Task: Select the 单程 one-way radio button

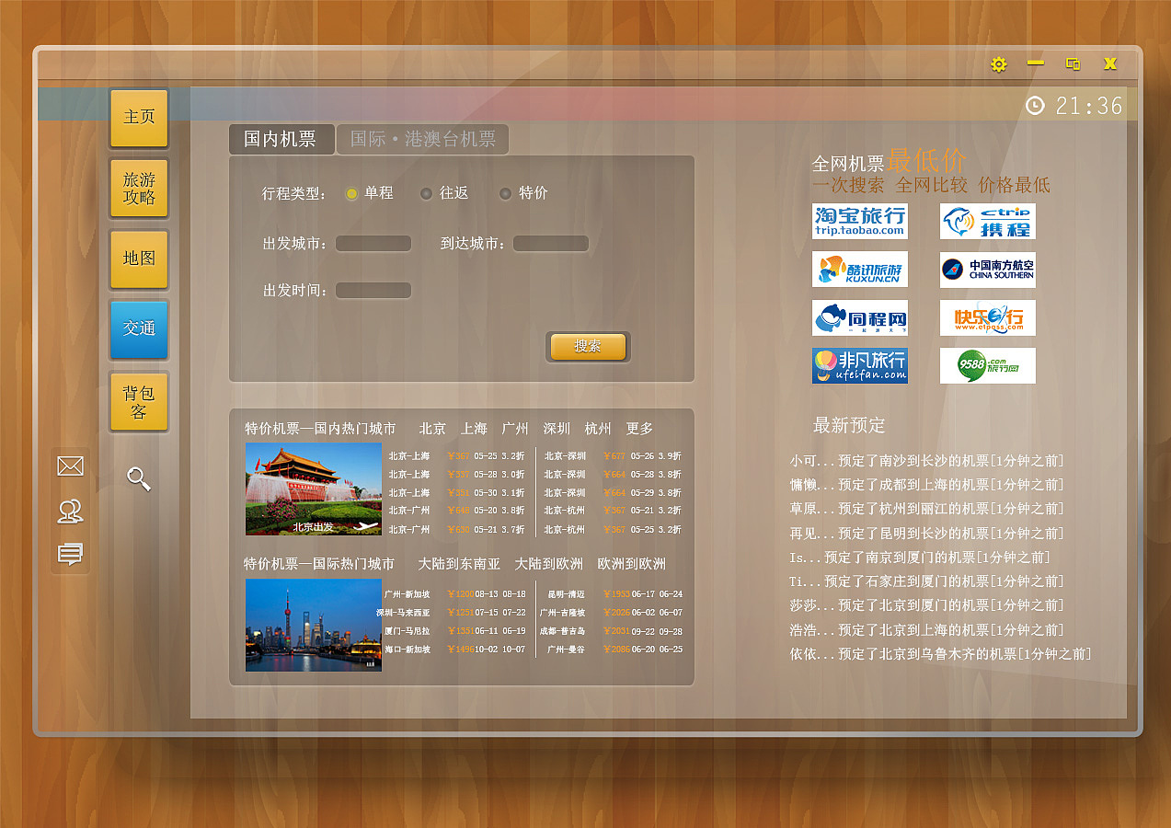Action: coord(351,193)
